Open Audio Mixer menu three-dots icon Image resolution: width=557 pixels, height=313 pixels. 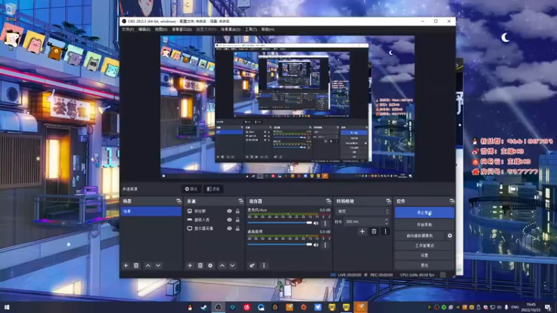[264, 266]
